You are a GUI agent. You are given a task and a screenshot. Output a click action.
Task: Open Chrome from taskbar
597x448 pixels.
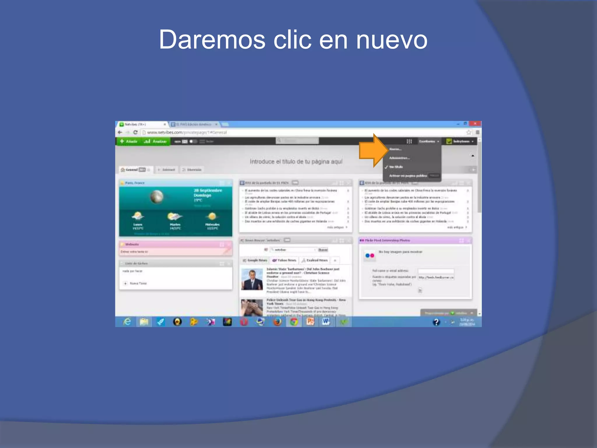coord(294,322)
